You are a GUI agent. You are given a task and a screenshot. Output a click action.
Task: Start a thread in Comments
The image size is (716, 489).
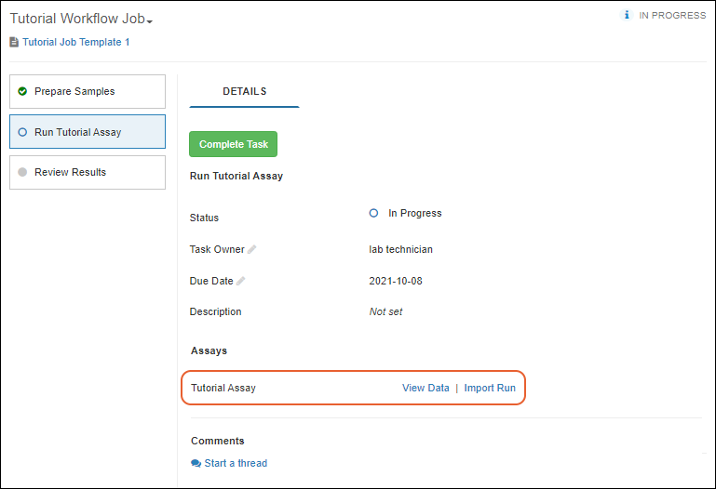(x=236, y=463)
